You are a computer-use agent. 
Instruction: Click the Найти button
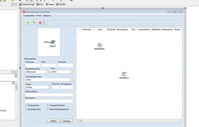point(53,121)
